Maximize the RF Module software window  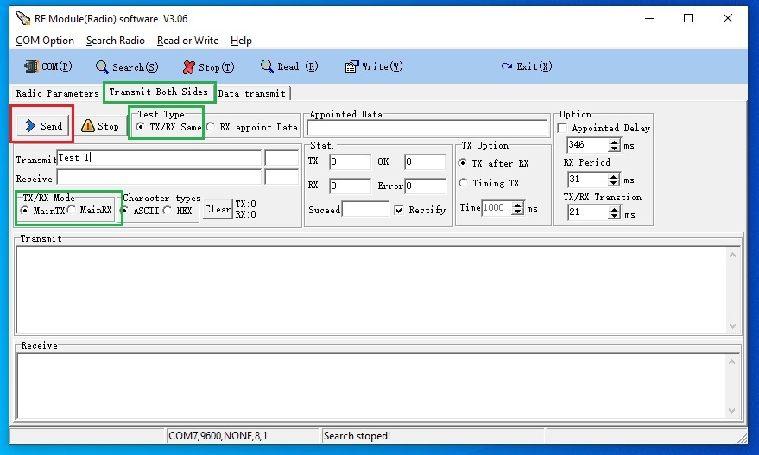(688, 18)
